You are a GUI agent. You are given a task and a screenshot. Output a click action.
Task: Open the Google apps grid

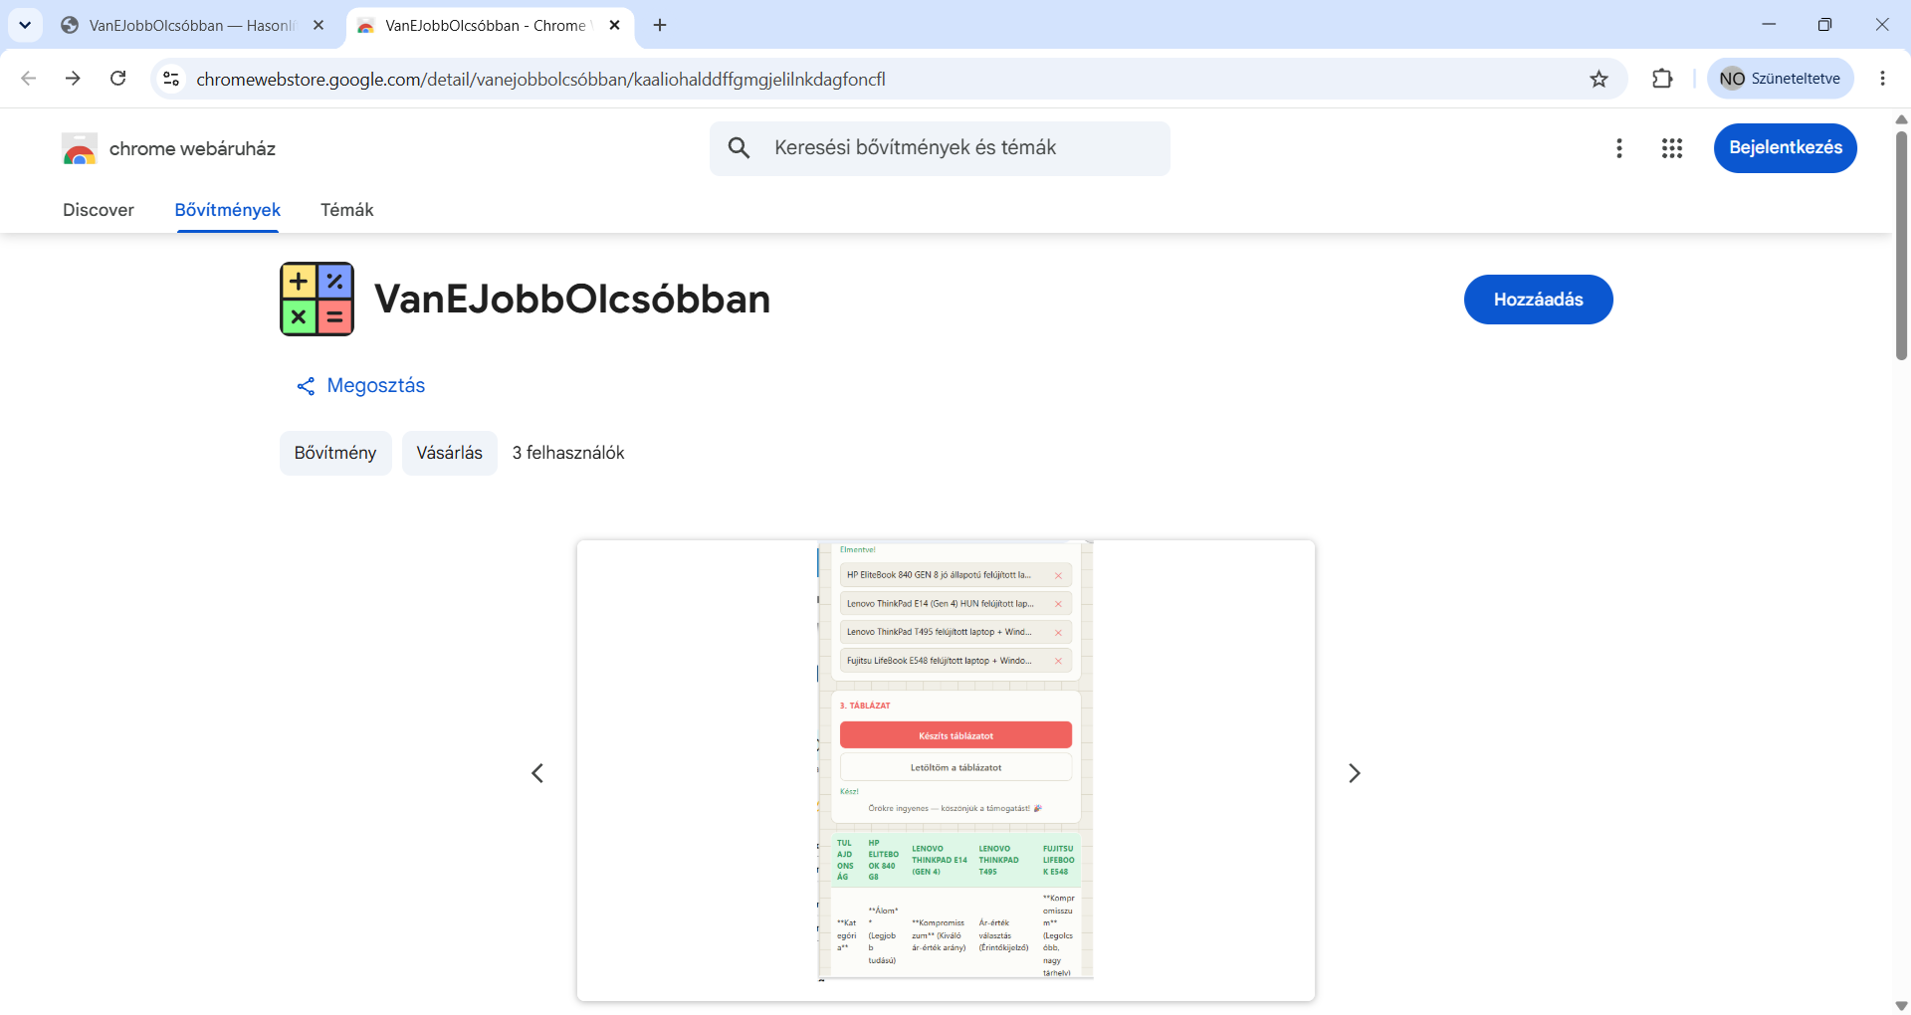[x=1672, y=148]
